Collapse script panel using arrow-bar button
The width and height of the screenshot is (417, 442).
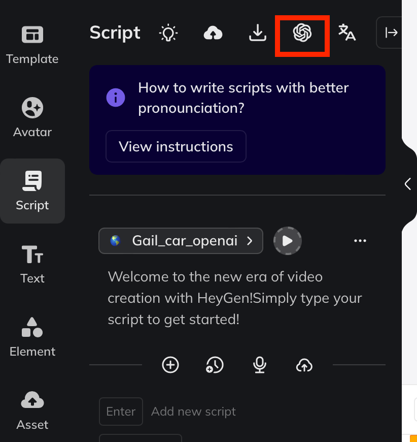tap(391, 33)
